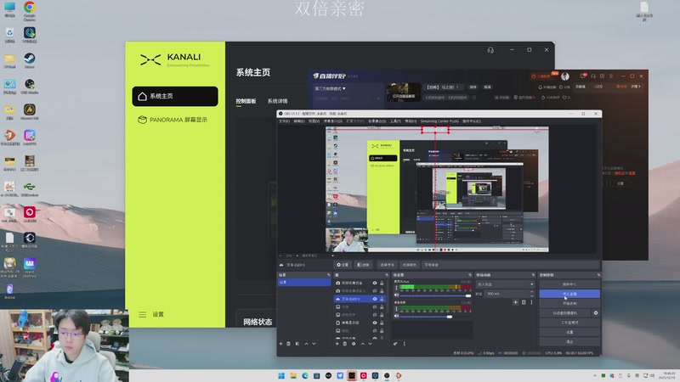Undock the OBS controls panel with its pop-out icon
The image size is (680, 382).
pos(598,275)
